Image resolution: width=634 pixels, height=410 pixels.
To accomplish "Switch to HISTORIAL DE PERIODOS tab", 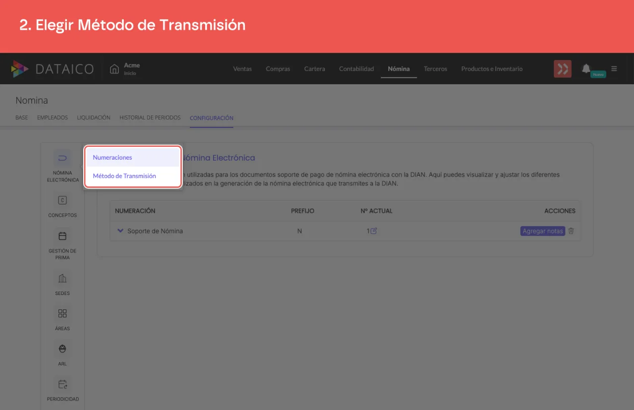I will pyautogui.click(x=150, y=118).
